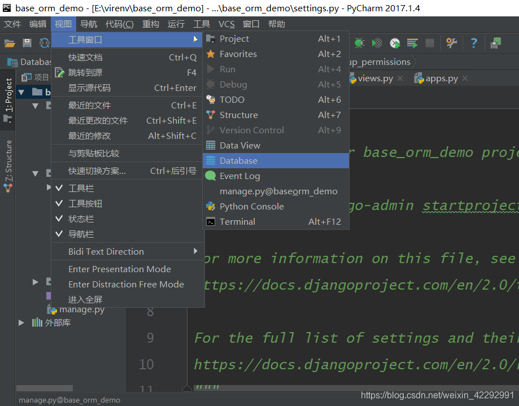This screenshot has width=519, height=406.
Task: Select Structure in tool windows submenu
Action: (x=276, y=115)
